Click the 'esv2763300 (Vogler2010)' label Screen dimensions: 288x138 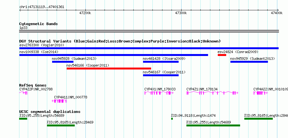pos(42,45)
